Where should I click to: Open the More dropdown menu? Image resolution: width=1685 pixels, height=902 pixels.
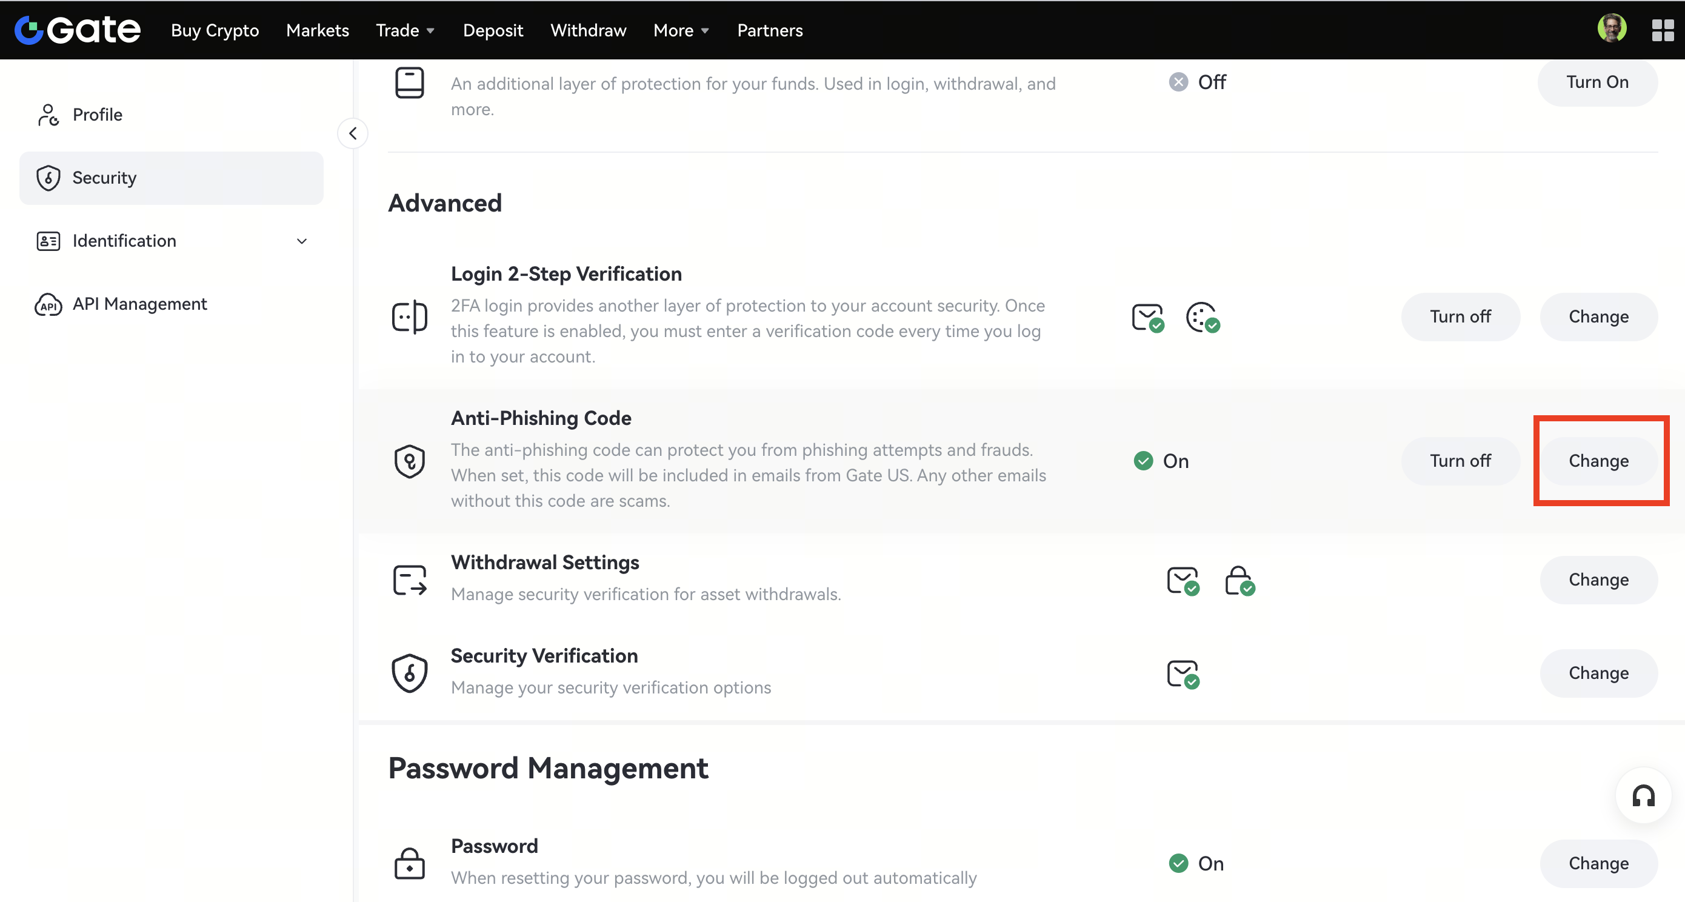[681, 30]
